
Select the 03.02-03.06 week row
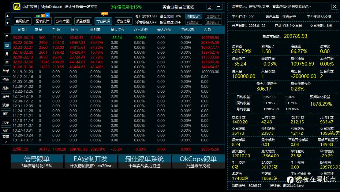pyautogui.click(x=118, y=43)
